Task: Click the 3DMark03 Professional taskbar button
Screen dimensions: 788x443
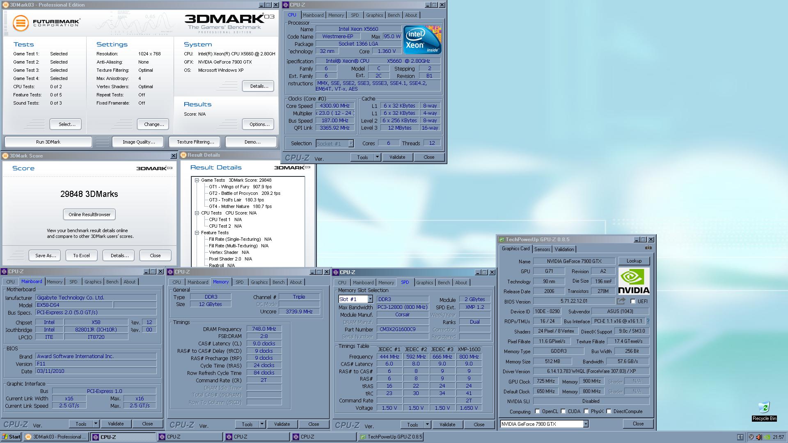Action: tap(56, 437)
